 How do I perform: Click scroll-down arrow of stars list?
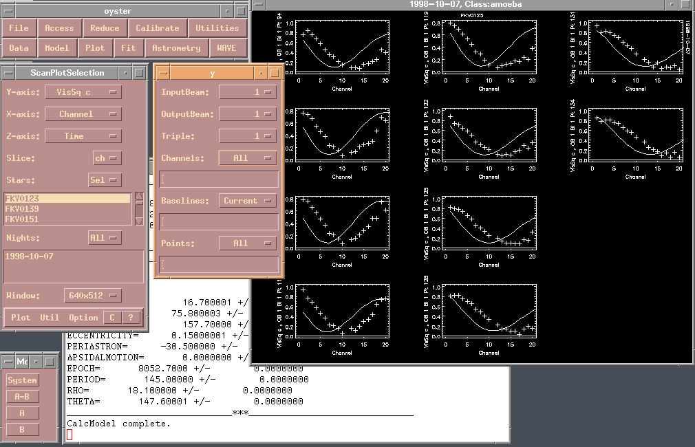coord(140,221)
